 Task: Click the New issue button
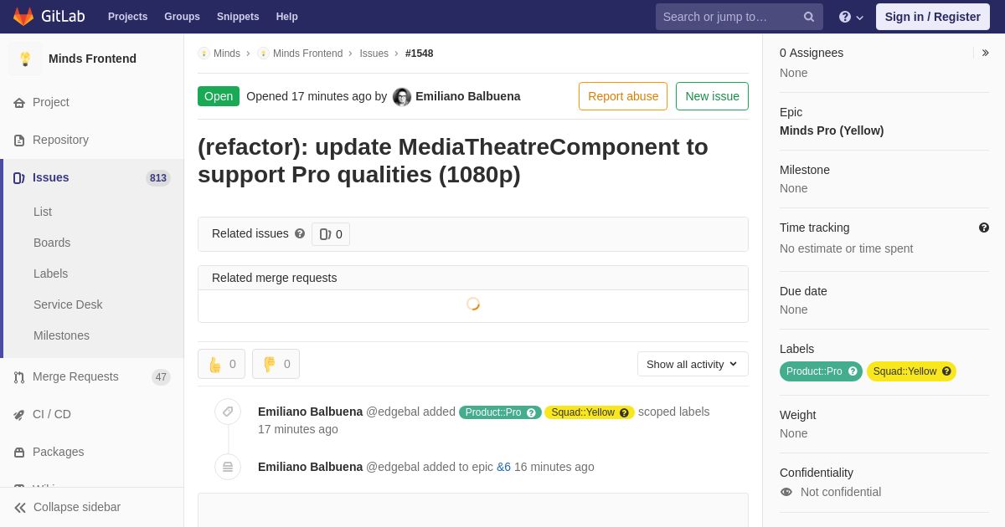pyautogui.click(x=712, y=96)
